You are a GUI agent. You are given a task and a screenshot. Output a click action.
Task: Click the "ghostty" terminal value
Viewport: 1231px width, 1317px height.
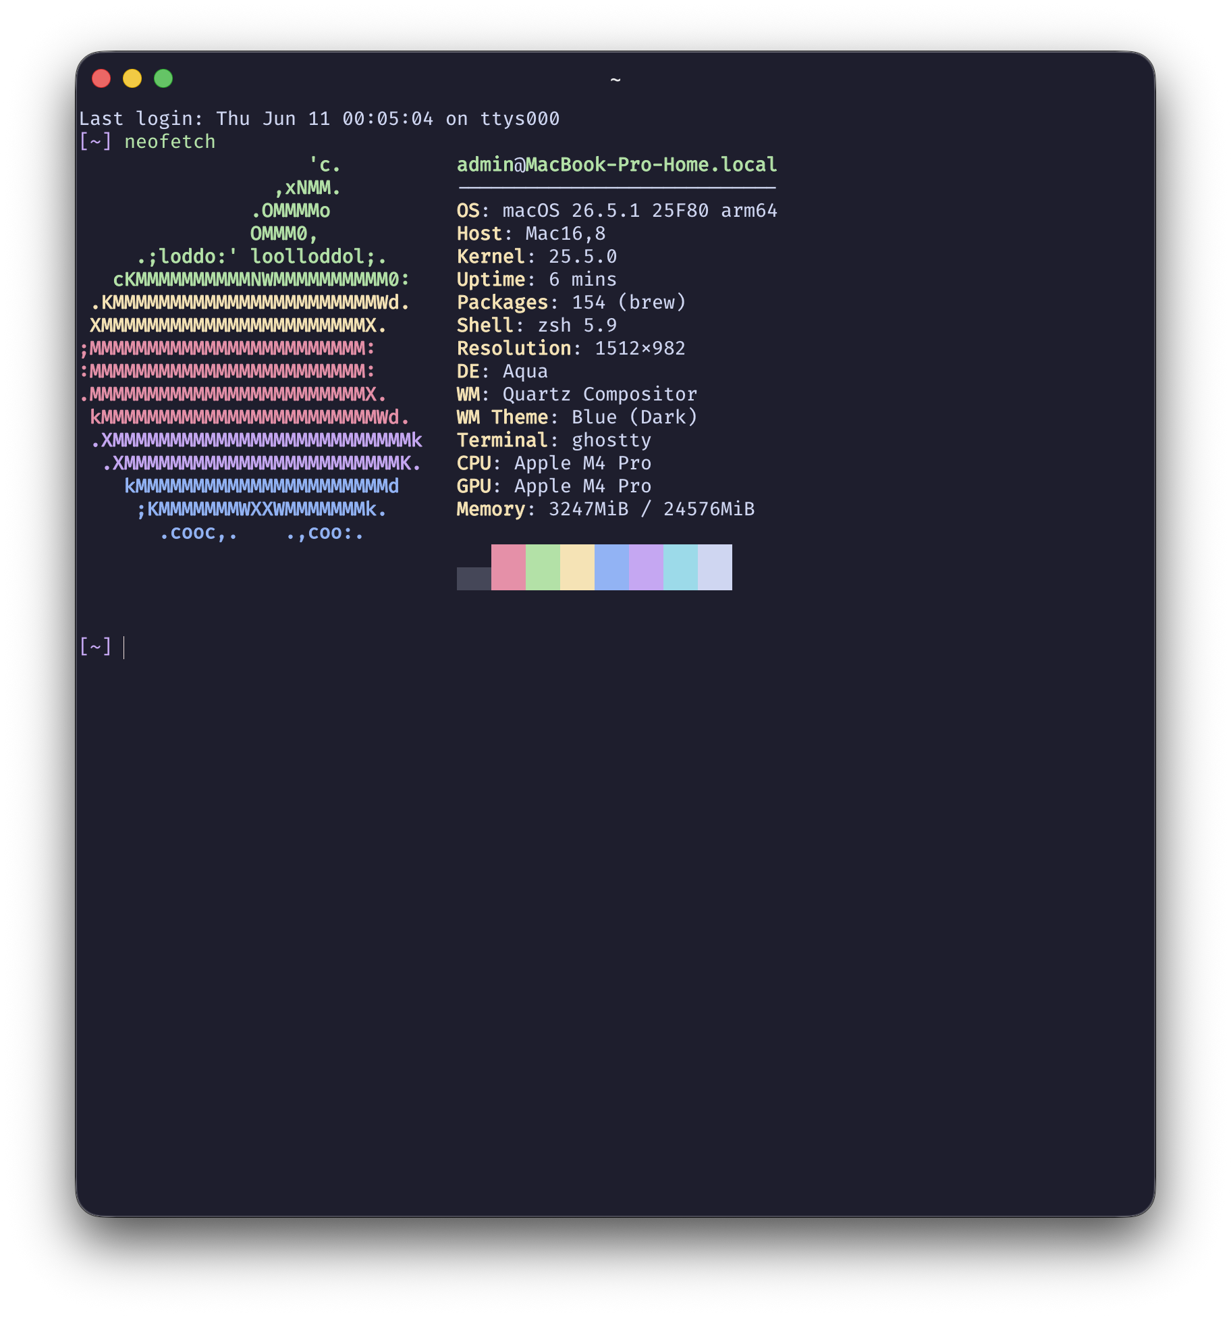[611, 440]
